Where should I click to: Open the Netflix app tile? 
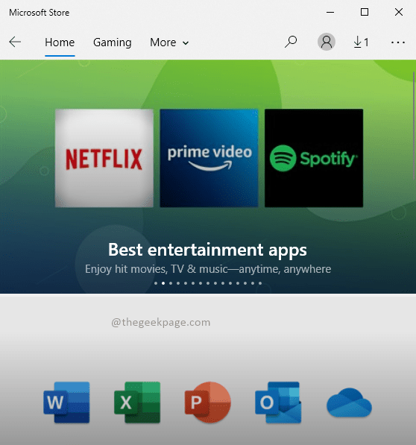click(104, 158)
